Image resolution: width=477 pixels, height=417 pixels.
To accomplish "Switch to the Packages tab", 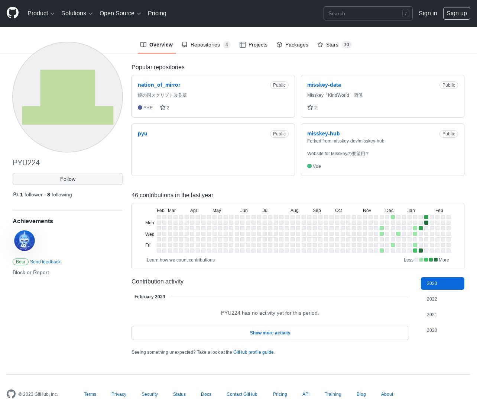I will pos(292,45).
